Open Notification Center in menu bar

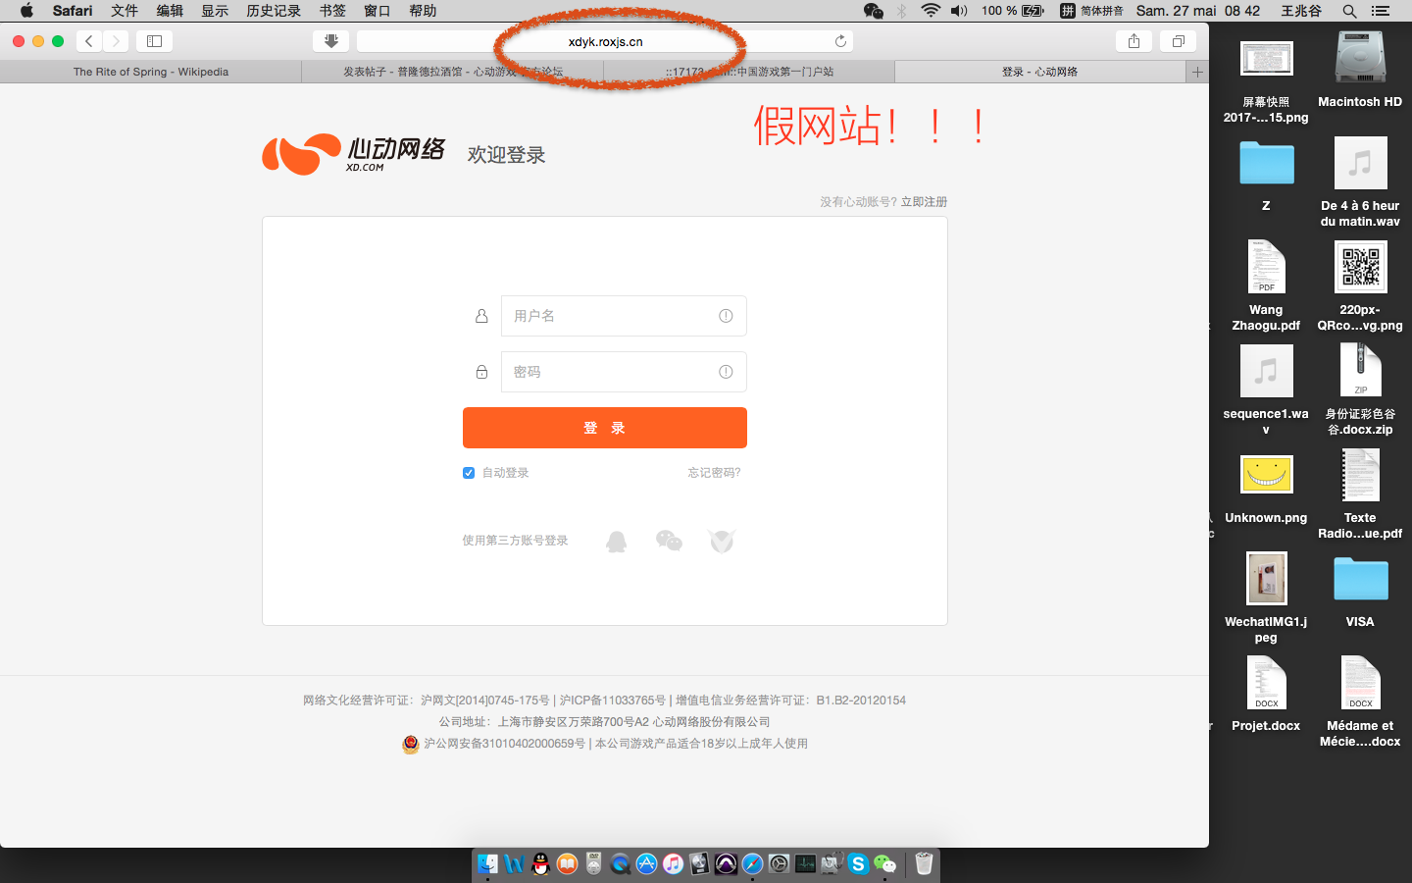[x=1381, y=11]
